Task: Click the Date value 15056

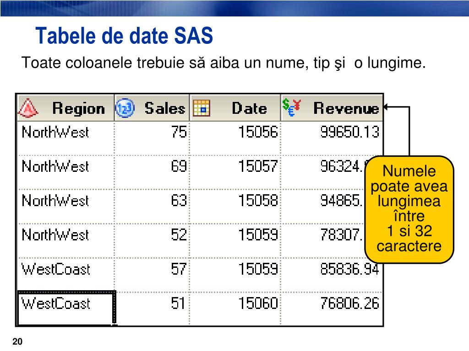Action: [x=258, y=132]
